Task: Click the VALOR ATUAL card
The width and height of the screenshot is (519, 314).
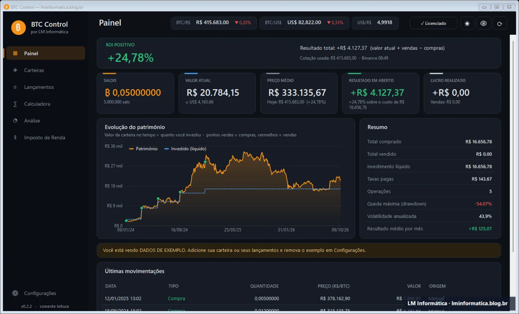Action: pos(217,93)
